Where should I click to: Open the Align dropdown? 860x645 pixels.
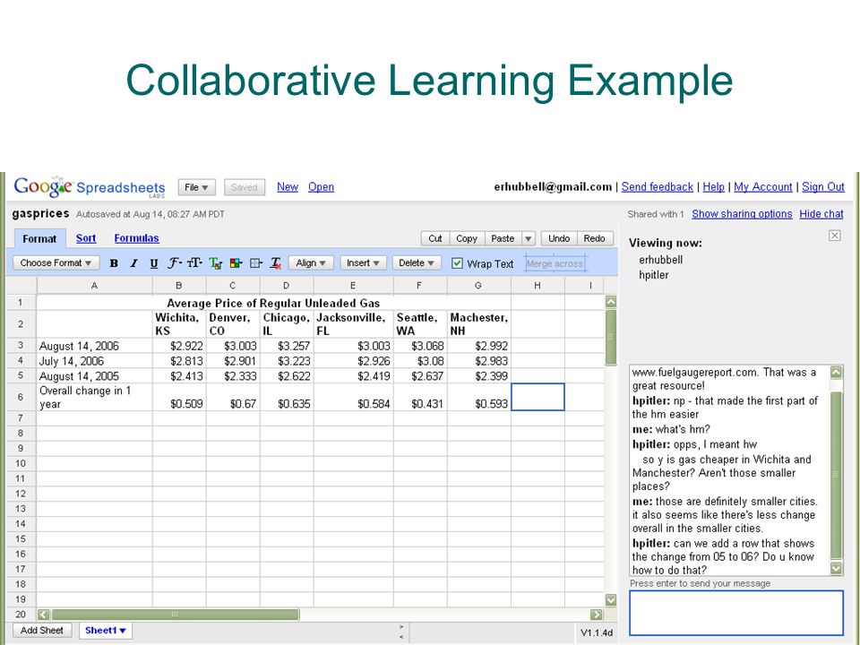point(311,263)
